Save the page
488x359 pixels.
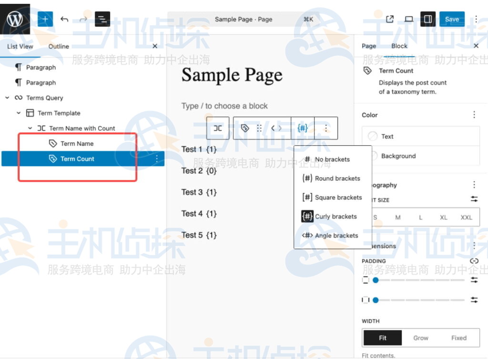click(x=452, y=19)
